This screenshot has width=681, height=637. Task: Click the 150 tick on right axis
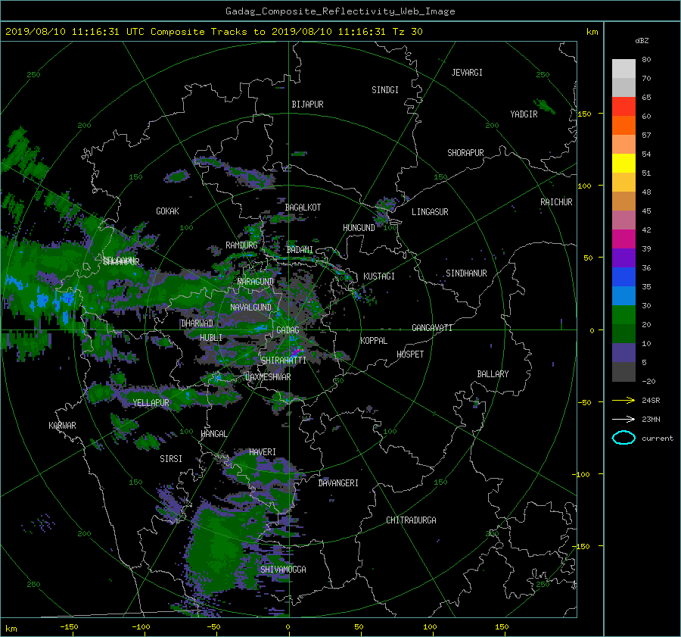pos(585,114)
